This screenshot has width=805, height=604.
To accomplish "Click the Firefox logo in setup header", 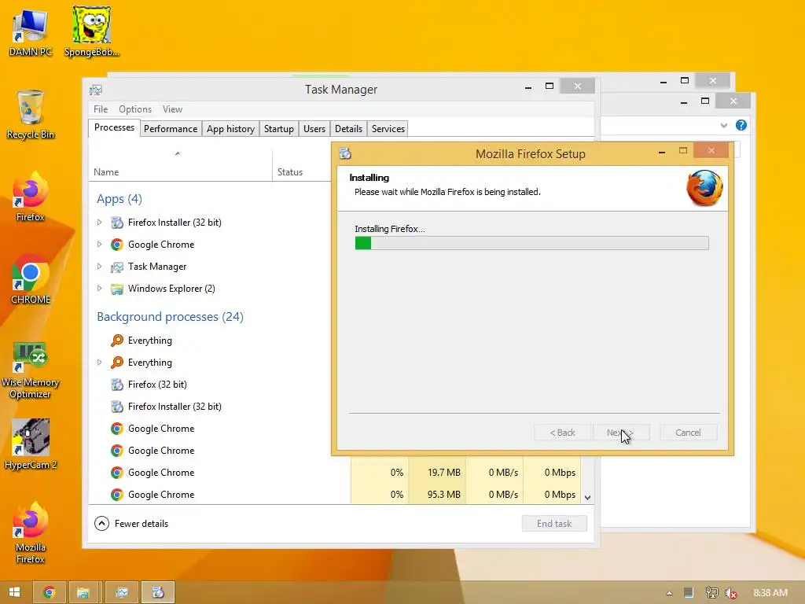I will 704,188.
